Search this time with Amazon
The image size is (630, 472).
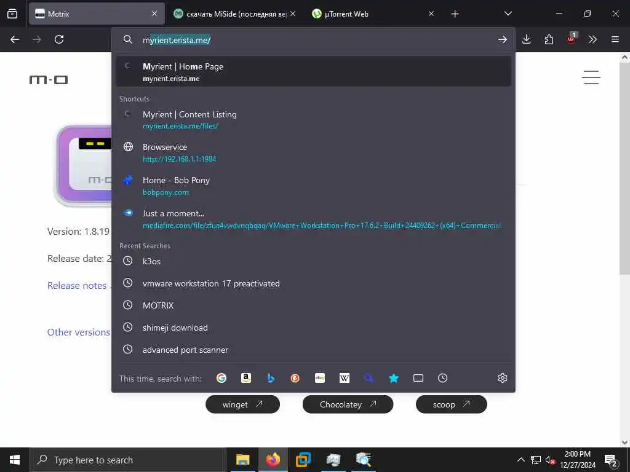[246, 378]
